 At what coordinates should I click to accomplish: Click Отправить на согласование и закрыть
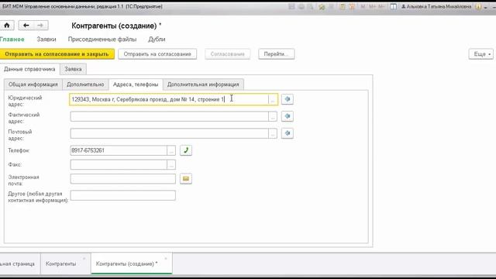click(x=57, y=54)
